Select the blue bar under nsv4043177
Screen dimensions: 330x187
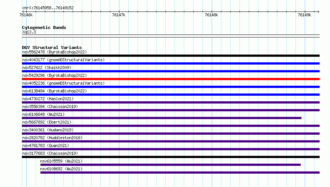pos(171,63)
